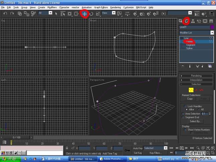This screenshot has height=162, width=216.
Task: Click the Redo arrow in the main toolbar
Action: 12,13
